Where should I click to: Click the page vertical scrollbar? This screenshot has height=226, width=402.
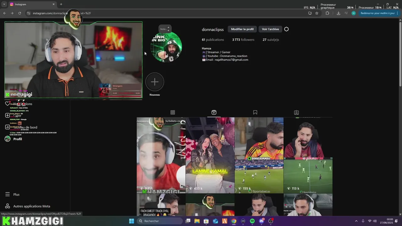point(400,53)
